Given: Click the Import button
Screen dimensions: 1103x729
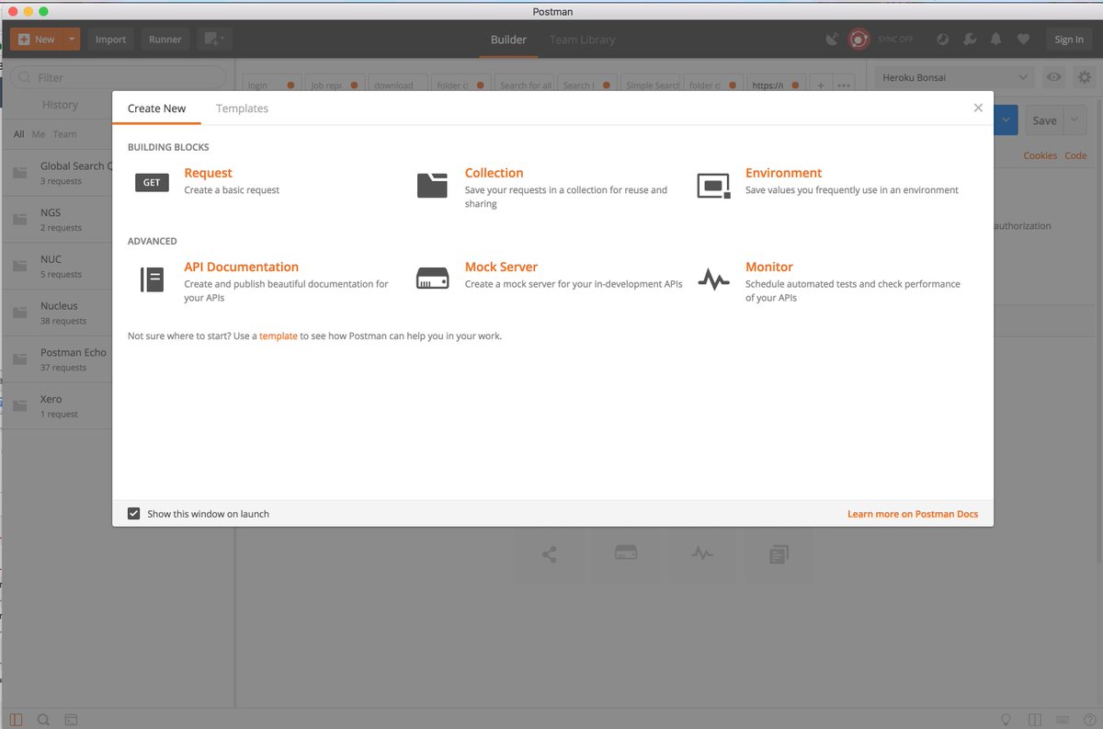Looking at the screenshot, I should 111,40.
